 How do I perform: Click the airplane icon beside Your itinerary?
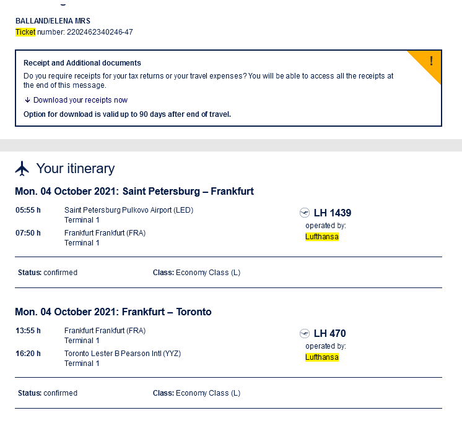tap(22, 168)
